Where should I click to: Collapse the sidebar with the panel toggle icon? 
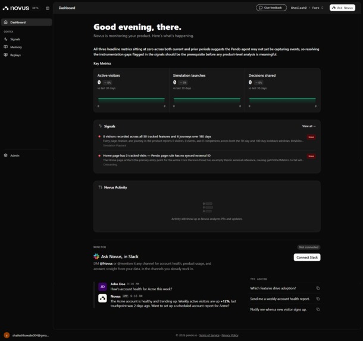48,8
